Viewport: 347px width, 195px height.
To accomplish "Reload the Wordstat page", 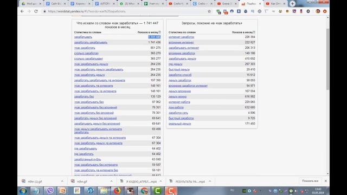I will [36, 11].
